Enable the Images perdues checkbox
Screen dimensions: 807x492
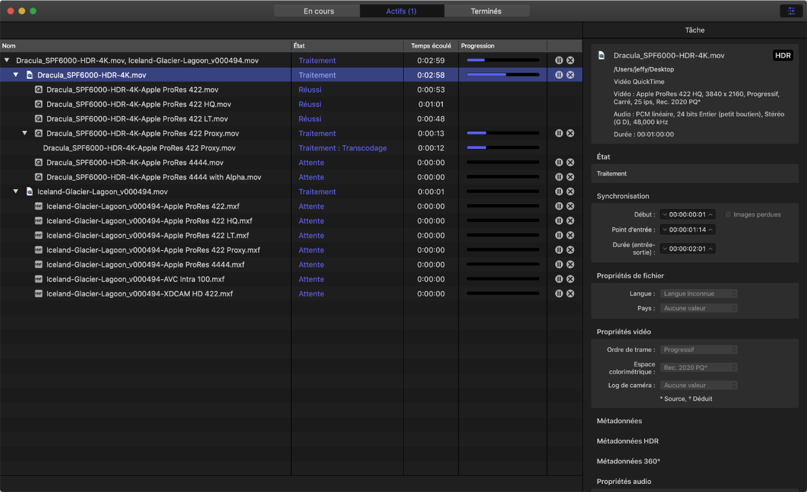[x=728, y=215]
